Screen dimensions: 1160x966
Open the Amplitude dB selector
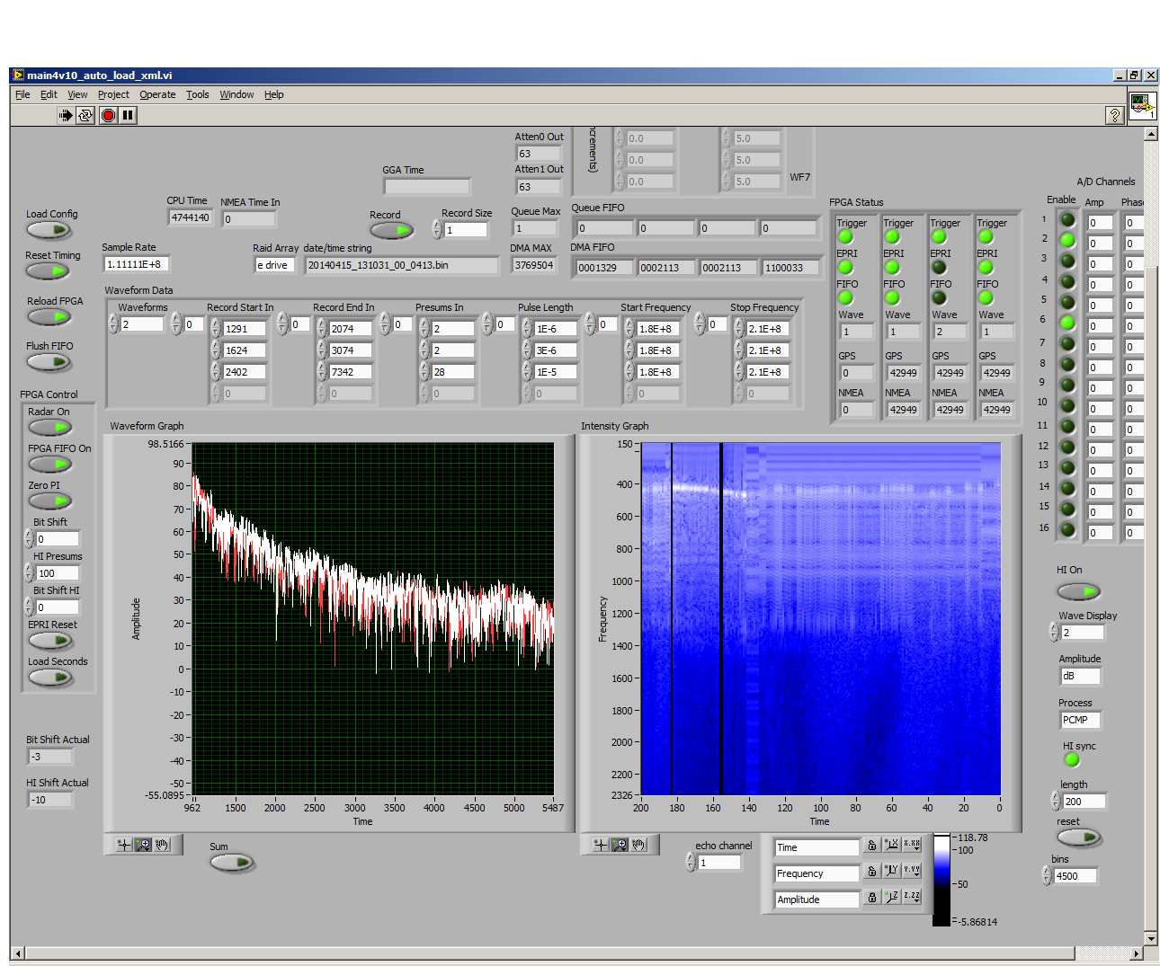1080,677
